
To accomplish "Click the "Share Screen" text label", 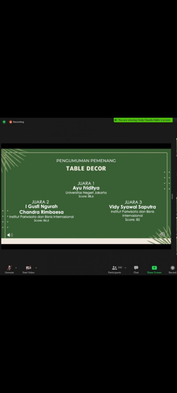I will point(154,272).
